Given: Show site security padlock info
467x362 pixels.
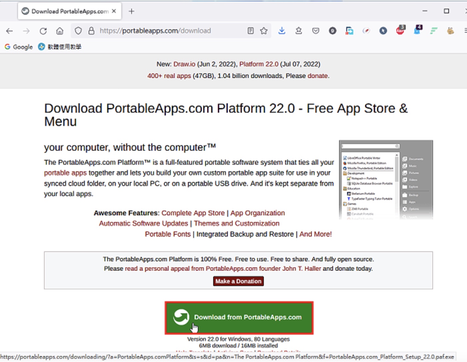Looking at the screenshot, I should 91,31.
